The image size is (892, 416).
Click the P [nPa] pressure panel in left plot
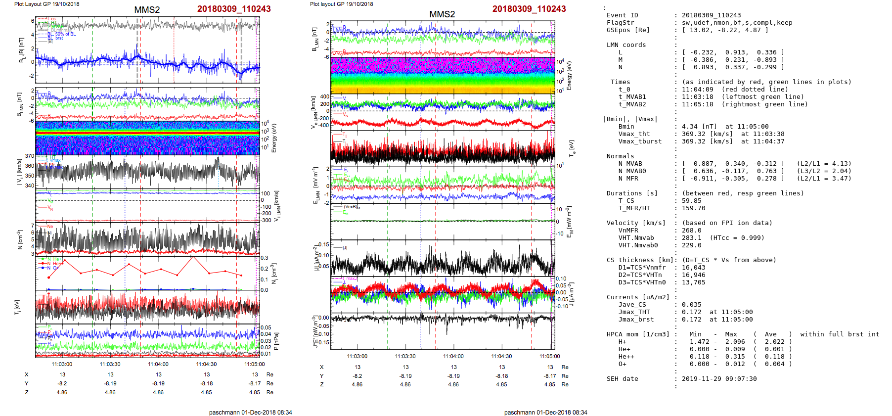pos(147,341)
